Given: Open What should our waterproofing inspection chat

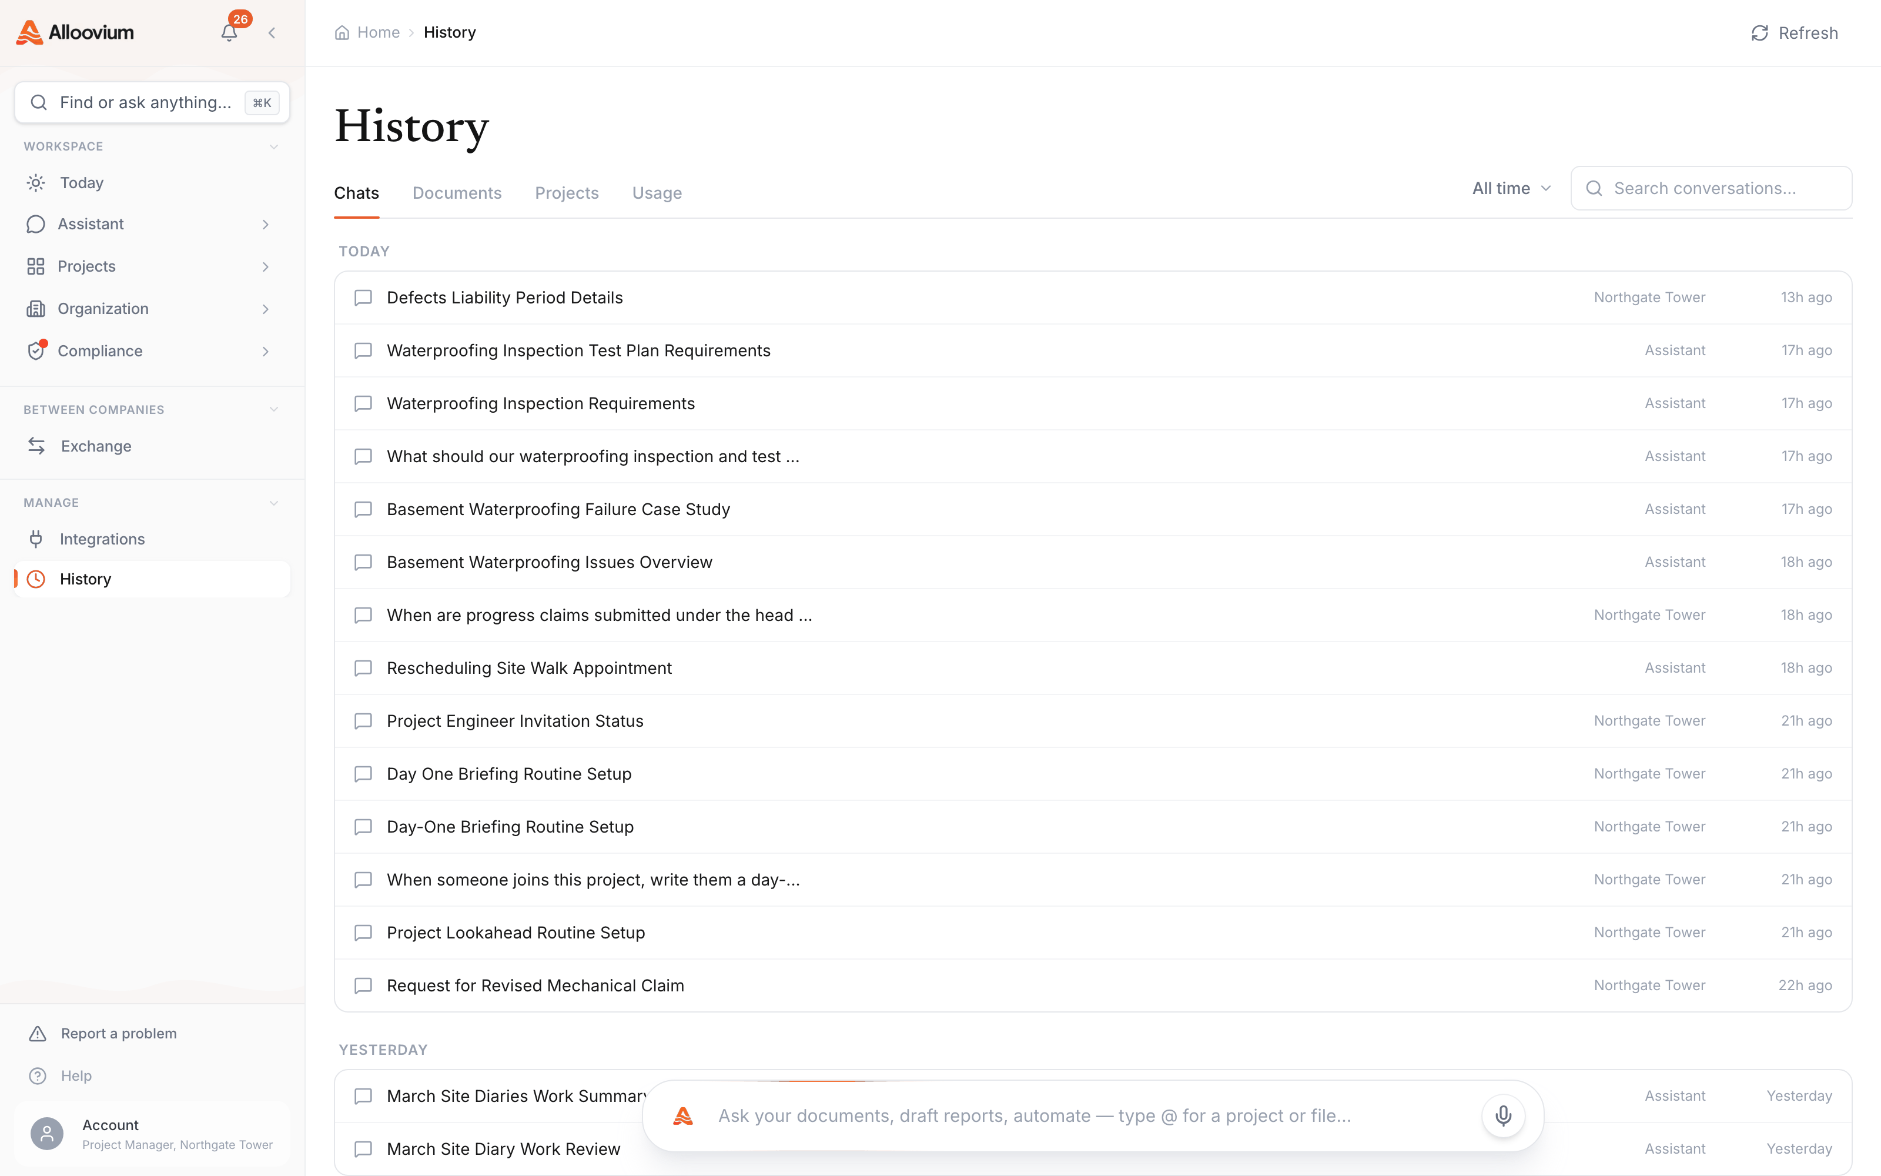Looking at the screenshot, I should [x=1093, y=456].
